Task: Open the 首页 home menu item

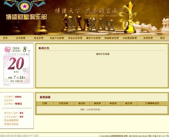Action: pos(5,38)
